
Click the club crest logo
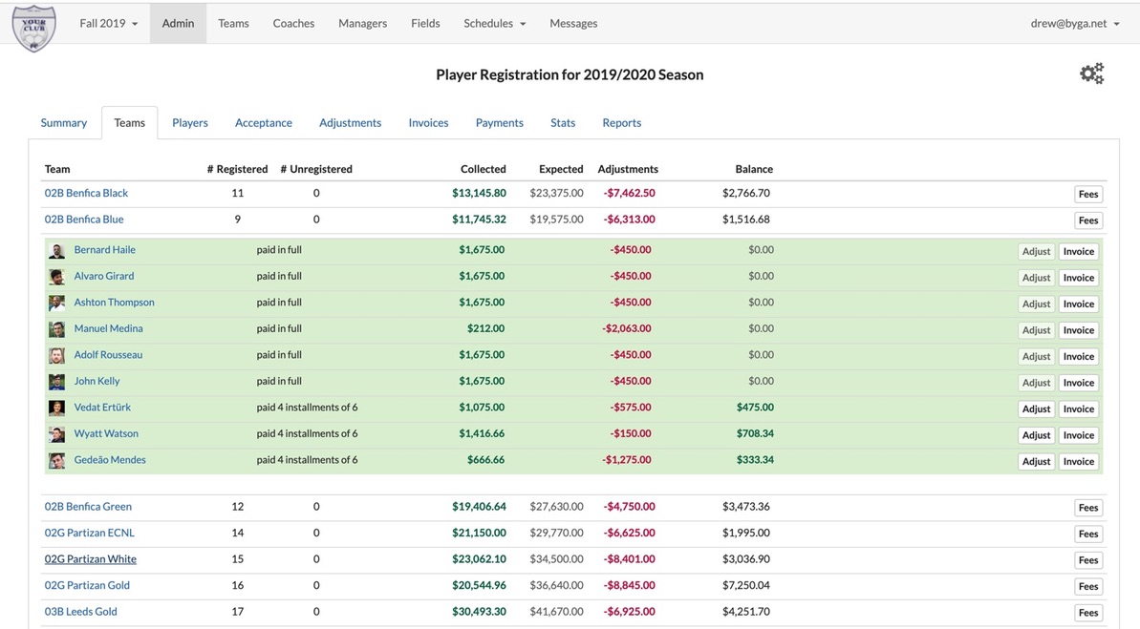(33, 27)
